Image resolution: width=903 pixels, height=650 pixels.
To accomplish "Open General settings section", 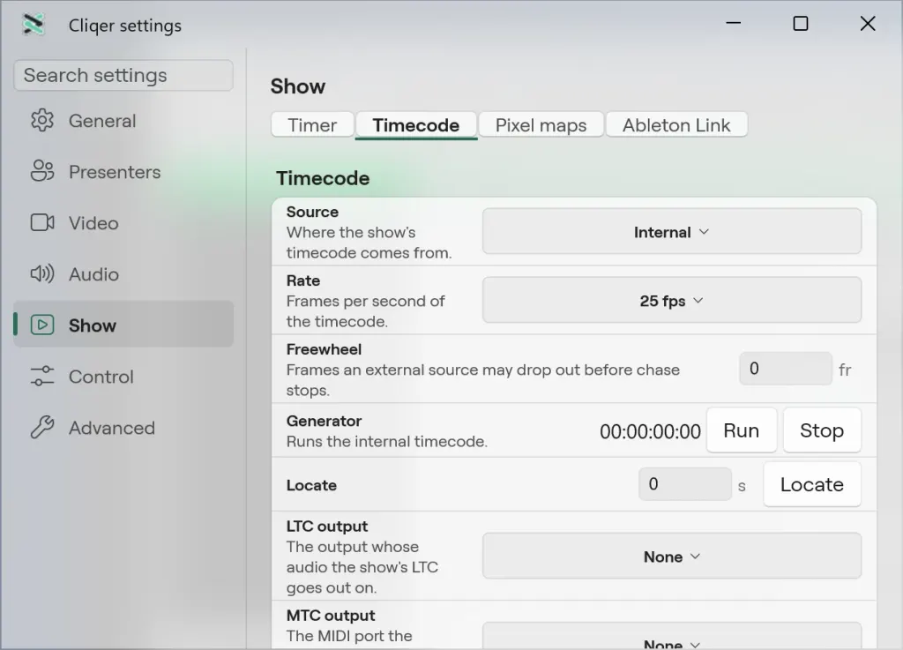I will coord(123,120).
